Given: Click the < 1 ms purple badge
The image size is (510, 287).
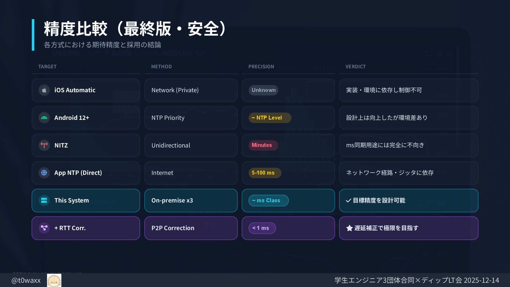Looking at the screenshot, I should tap(262, 228).
